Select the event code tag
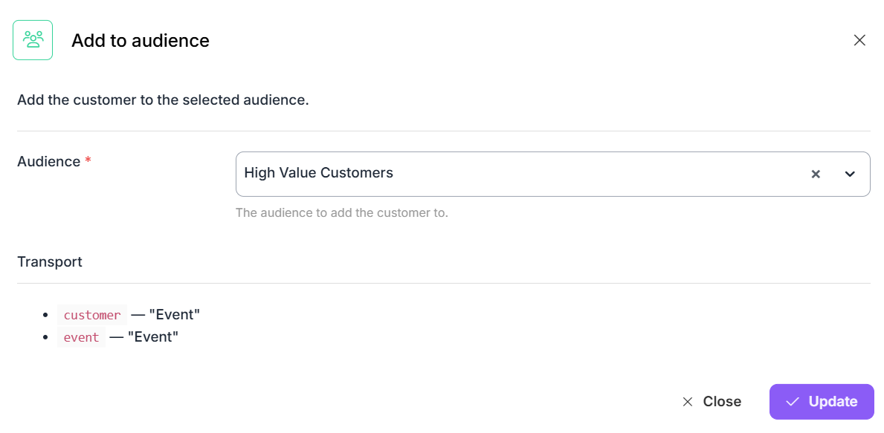The image size is (884, 433). click(x=81, y=337)
